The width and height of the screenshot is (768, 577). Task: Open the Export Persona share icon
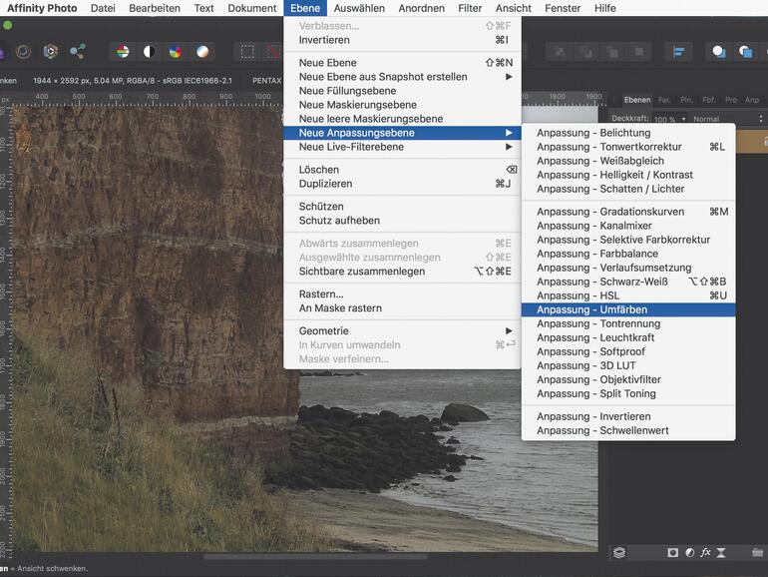tap(78, 52)
